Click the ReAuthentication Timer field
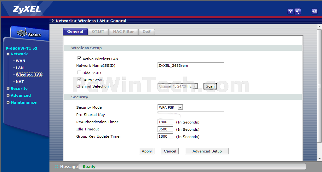The height and width of the screenshot is (172, 322). 165,122
